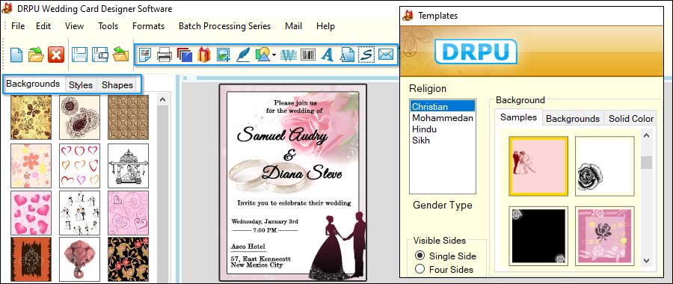Select Sikh in the Religion list

(x=443, y=140)
